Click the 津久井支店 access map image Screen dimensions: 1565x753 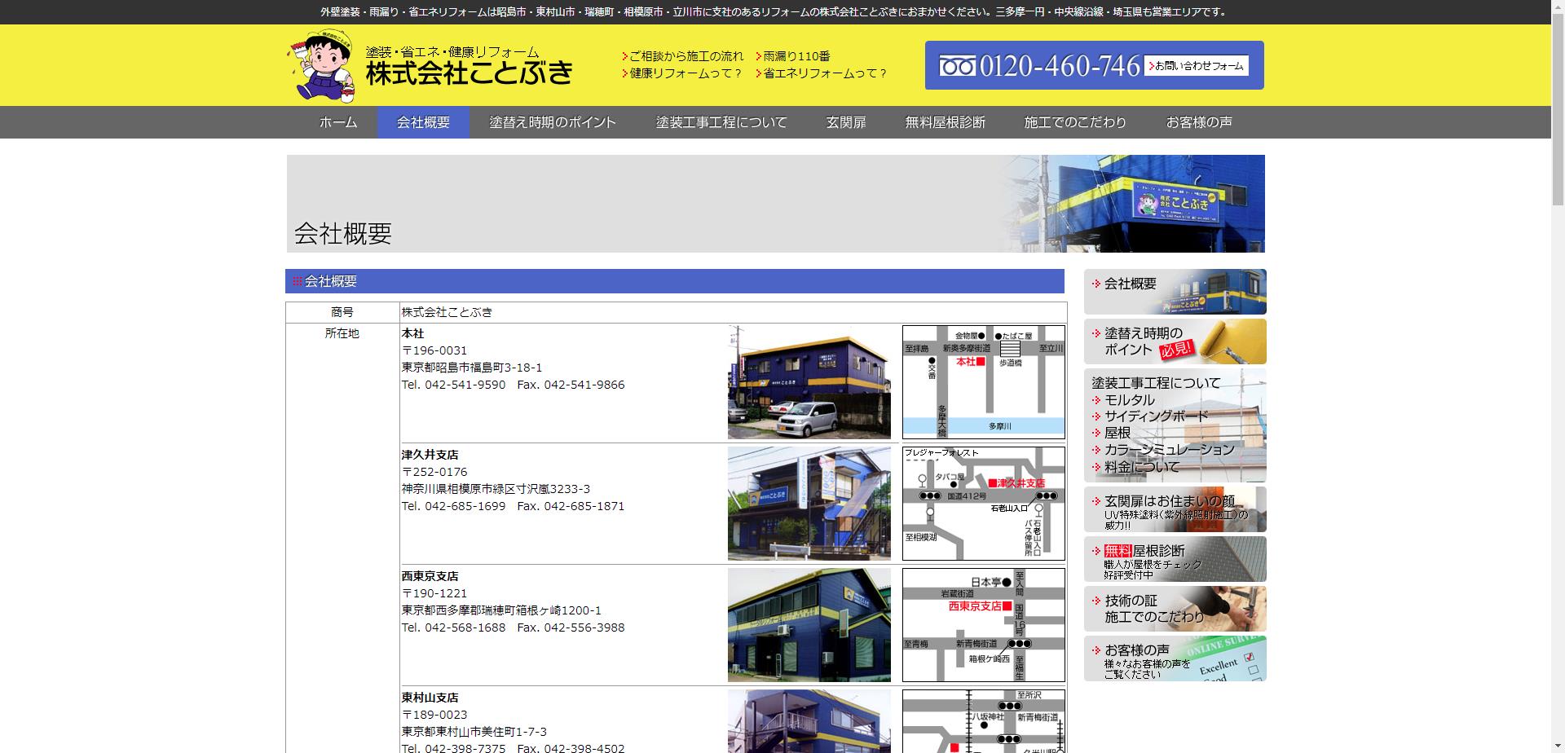click(x=983, y=504)
